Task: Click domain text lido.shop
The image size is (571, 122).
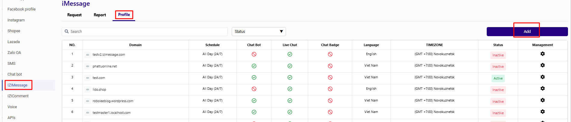Action: [x=99, y=89]
